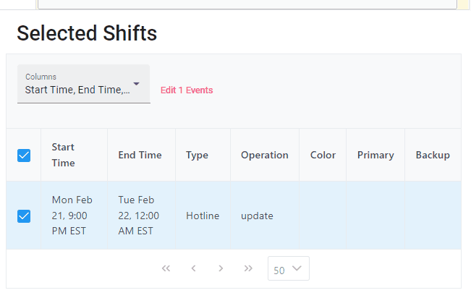Click the Operation column header
This screenshot has height=298, width=471.
[x=264, y=155]
